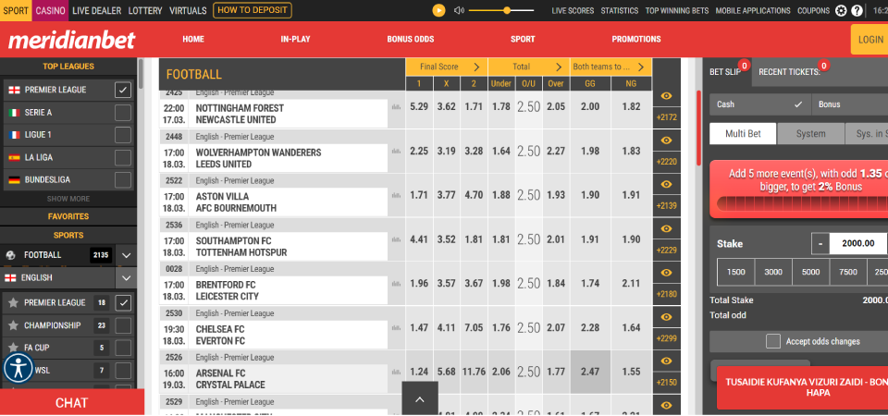Check the Bundesliga checkbox
The image size is (888, 416).
point(123,180)
